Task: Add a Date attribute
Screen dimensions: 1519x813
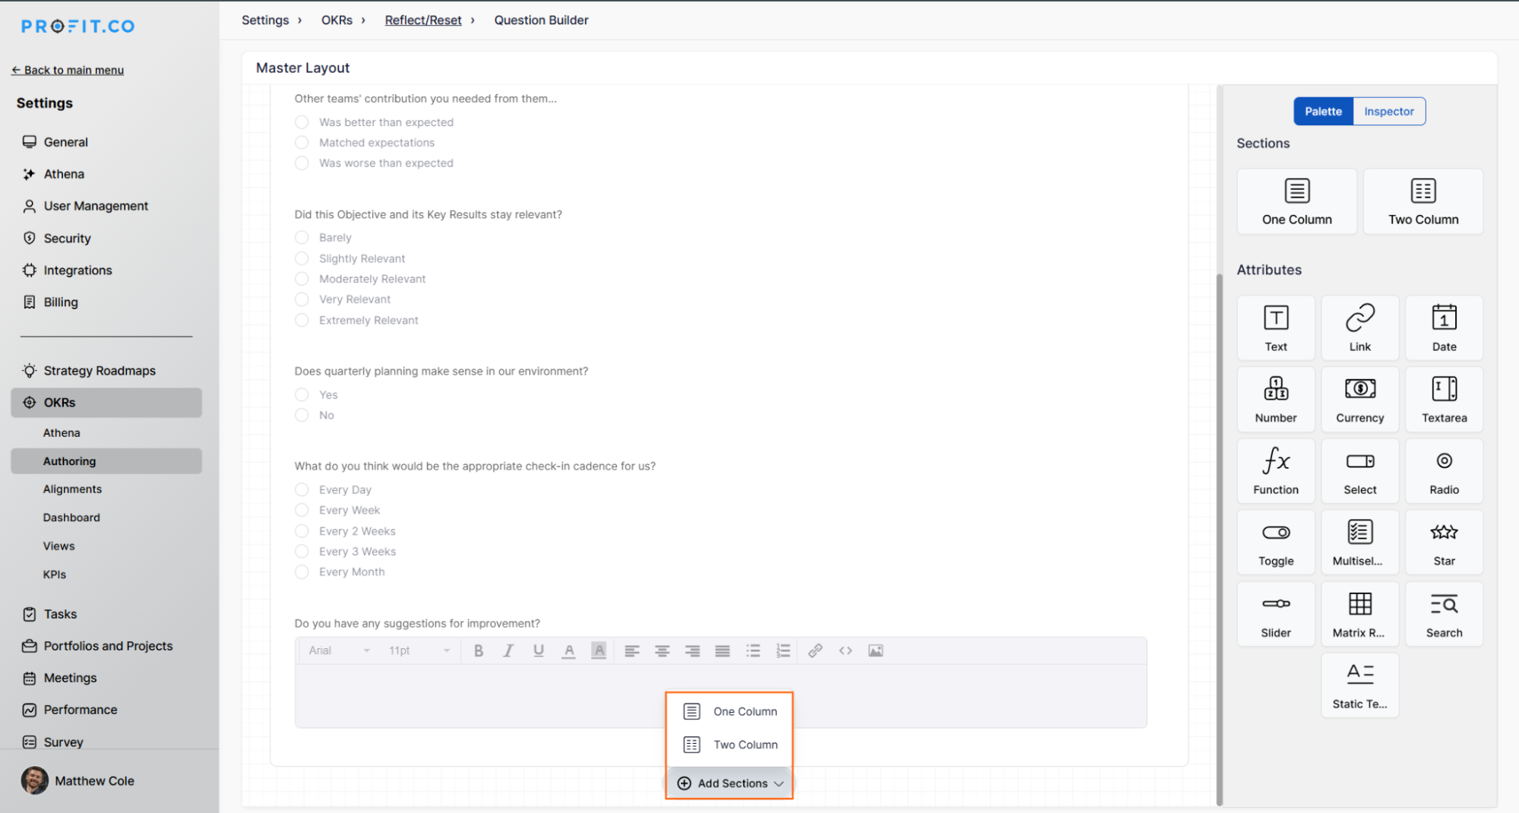Action: coord(1443,327)
